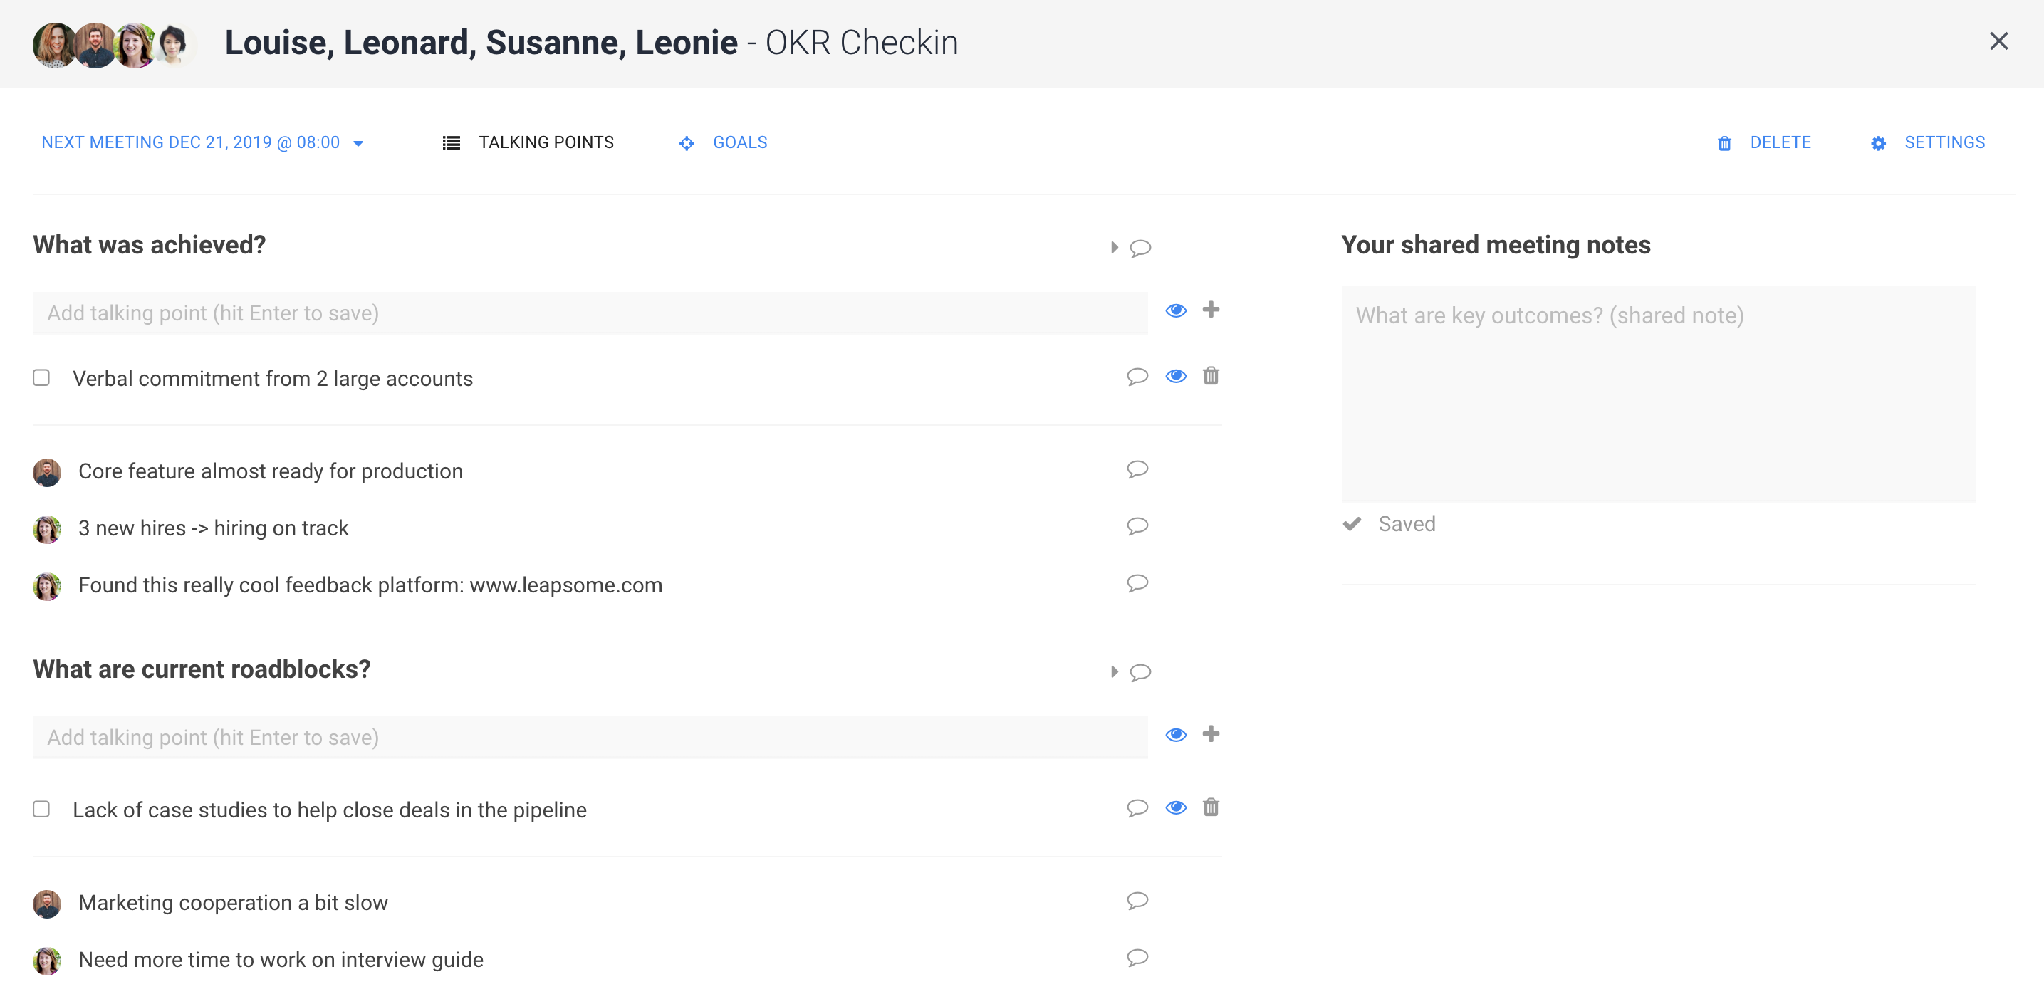Toggle visibility eye for new 'What was achieved?' talking point
The width and height of the screenshot is (2044, 994).
1176,310
